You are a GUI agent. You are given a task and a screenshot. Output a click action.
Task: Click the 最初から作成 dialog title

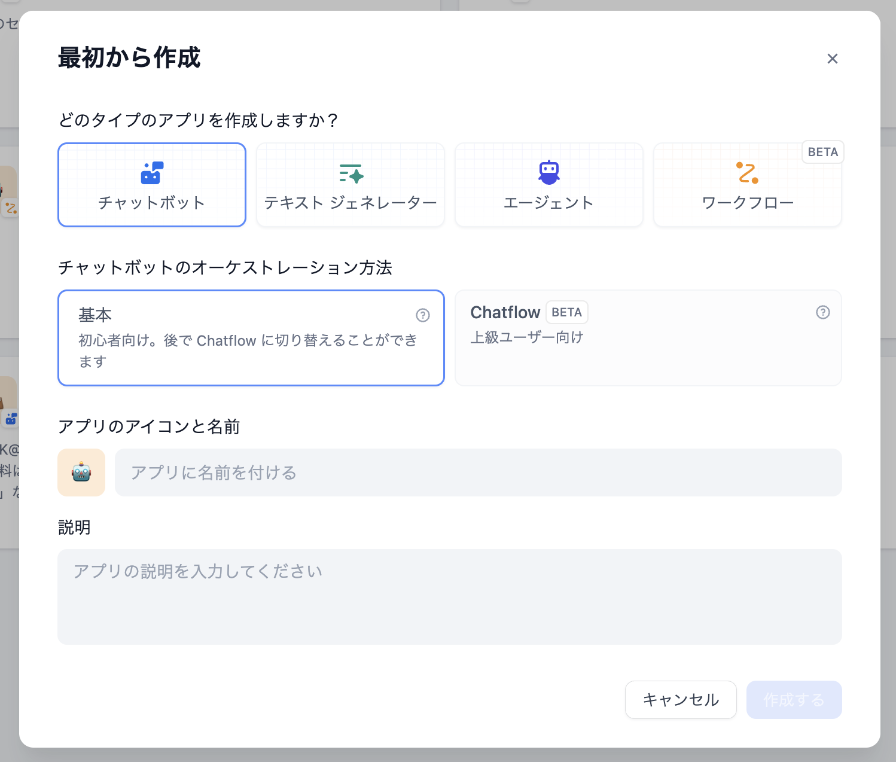click(x=129, y=58)
